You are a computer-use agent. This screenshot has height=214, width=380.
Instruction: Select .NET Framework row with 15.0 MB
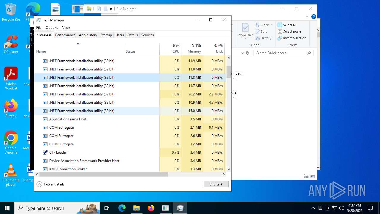[x=130, y=111]
